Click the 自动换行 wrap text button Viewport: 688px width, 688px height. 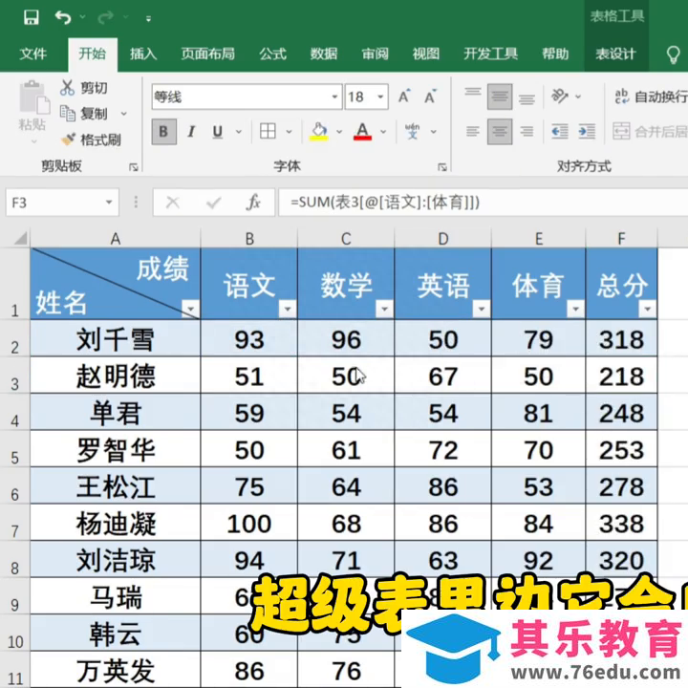651,97
